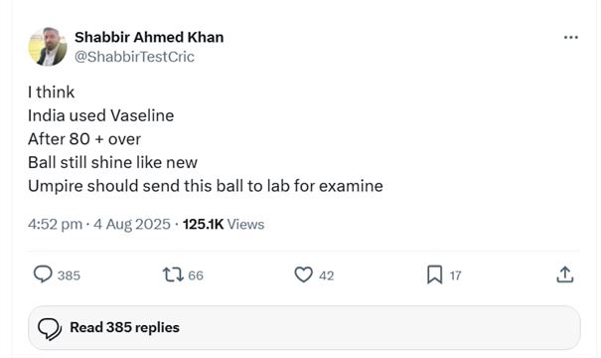Bookmark the tweet with the bookmark icon

[435, 274]
